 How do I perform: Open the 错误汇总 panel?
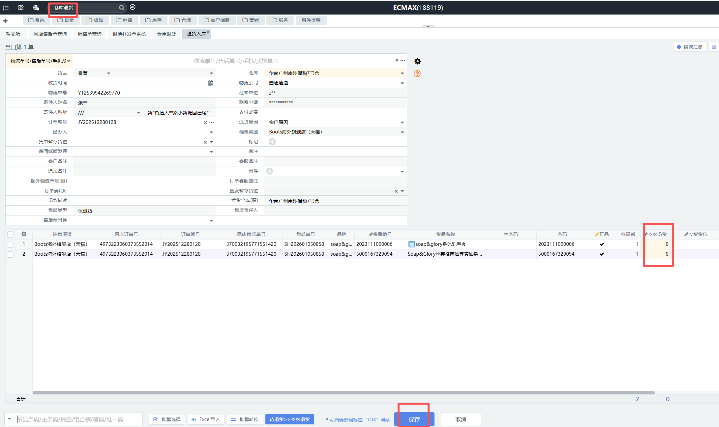pos(690,47)
